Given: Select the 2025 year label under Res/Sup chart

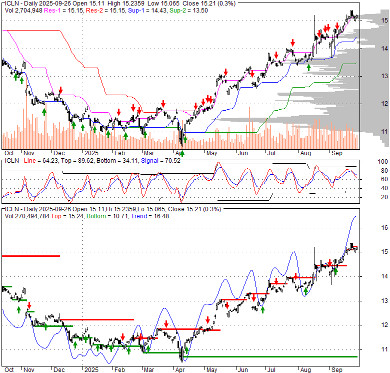Looking at the screenshot, I should pyautogui.click(x=91, y=153).
